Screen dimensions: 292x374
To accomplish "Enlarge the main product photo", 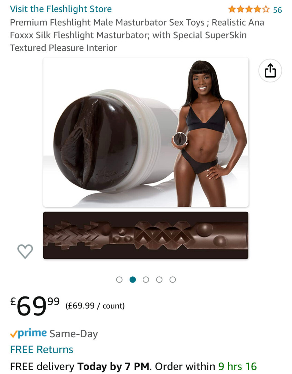I will point(145,132).
